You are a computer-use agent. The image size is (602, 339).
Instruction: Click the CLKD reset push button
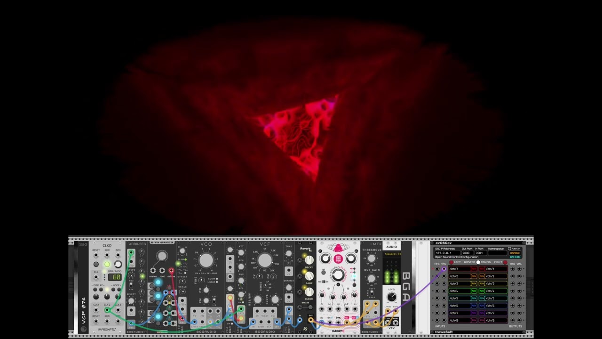coord(96,264)
